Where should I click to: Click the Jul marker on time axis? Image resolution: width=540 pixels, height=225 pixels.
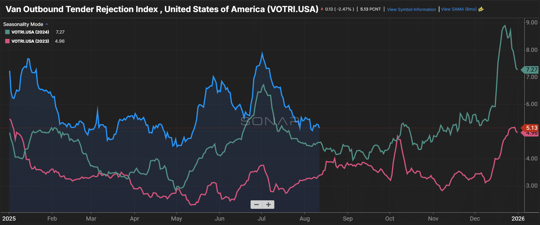(x=261, y=219)
